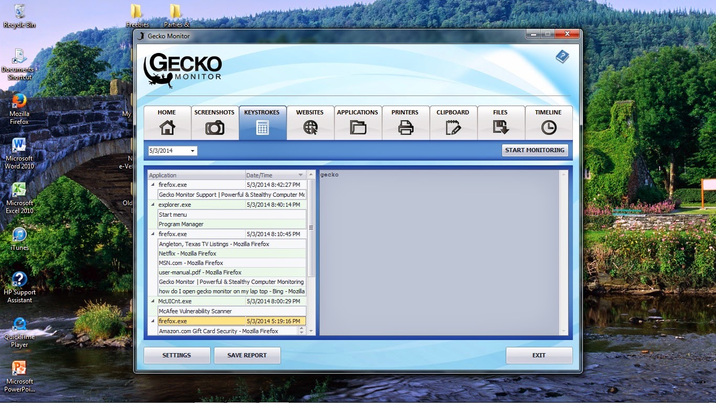The height and width of the screenshot is (403, 716).
Task: View the WEBSITES tab
Action: pyautogui.click(x=310, y=123)
